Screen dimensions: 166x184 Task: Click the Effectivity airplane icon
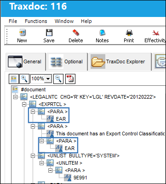click(x=156, y=33)
